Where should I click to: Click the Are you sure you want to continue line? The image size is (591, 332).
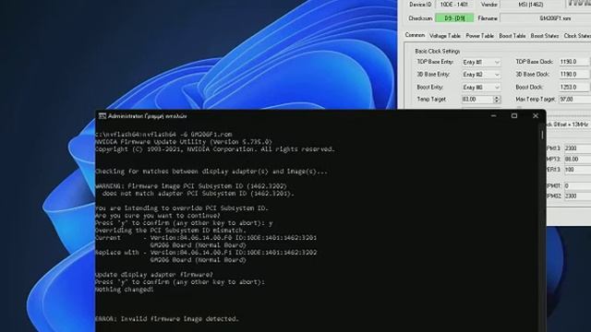158,216
